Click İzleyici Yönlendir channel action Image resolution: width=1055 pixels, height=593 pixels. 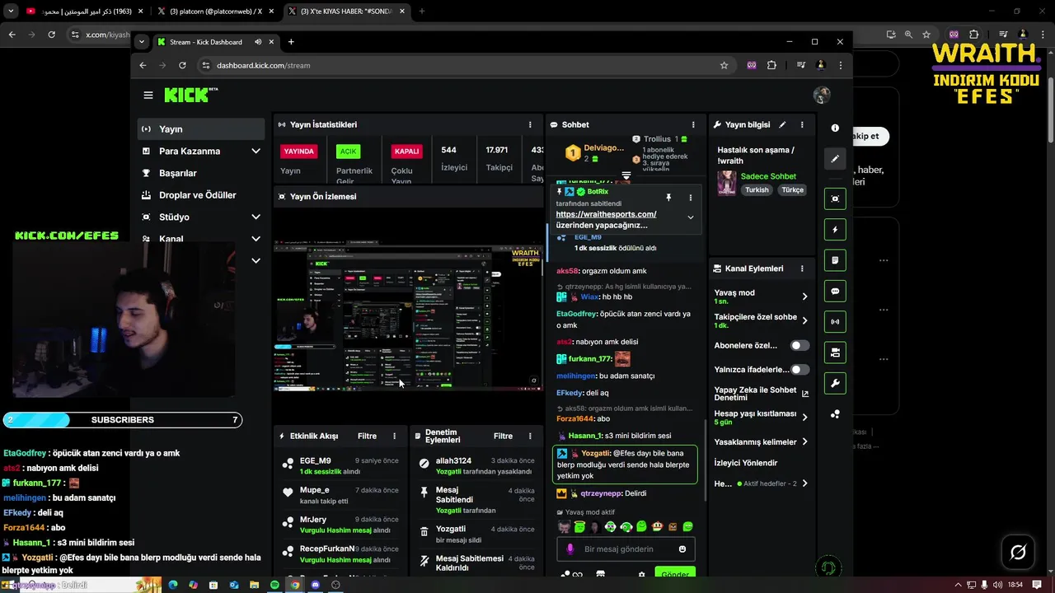(x=746, y=463)
